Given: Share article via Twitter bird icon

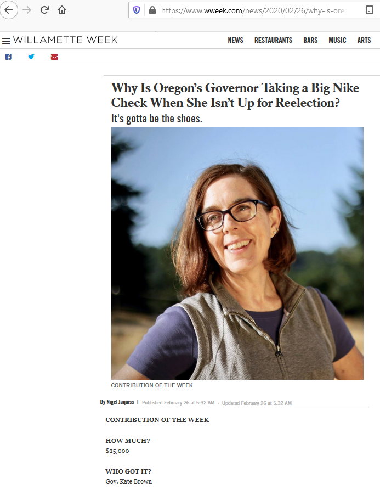Looking at the screenshot, I should point(31,57).
